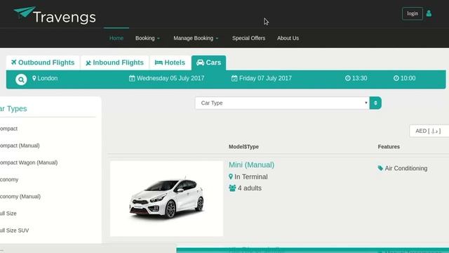Click the clock icon beside 13:30
This screenshot has width=449, height=253.
point(348,78)
